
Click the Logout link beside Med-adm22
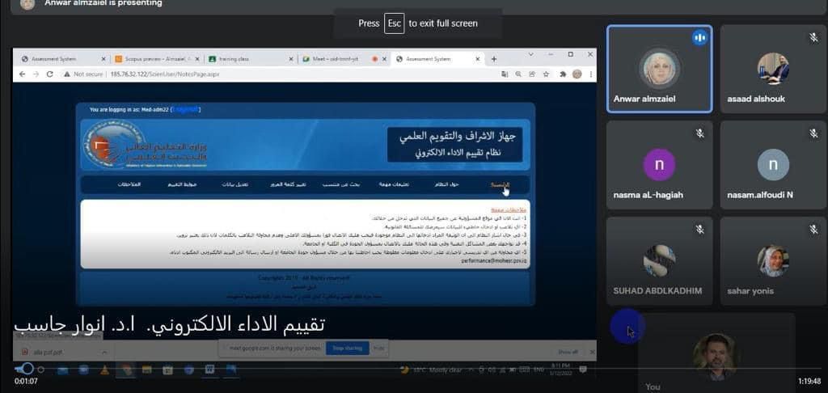tap(185, 109)
